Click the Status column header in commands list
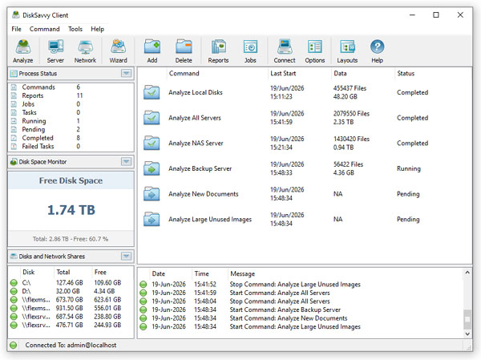 [x=433, y=74]
